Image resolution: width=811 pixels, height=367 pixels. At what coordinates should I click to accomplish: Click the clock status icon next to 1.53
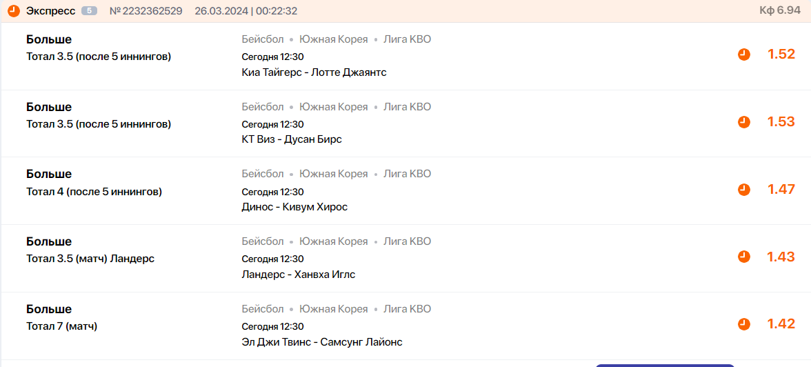pos(743,122)
